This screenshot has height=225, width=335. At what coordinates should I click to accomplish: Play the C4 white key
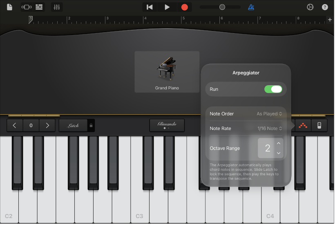point(270,205)
